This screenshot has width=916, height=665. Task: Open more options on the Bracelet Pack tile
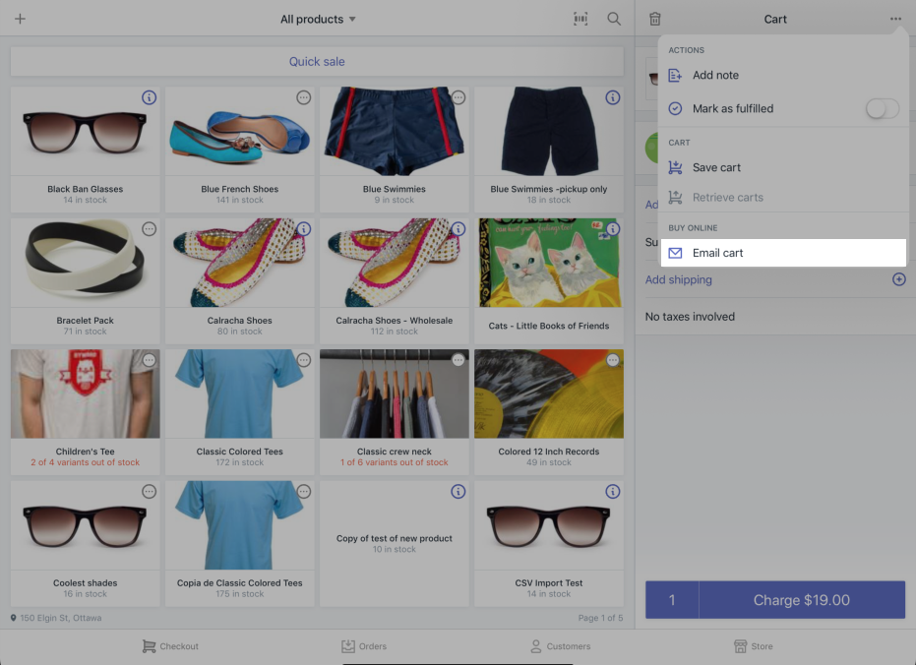coord(149,229)
